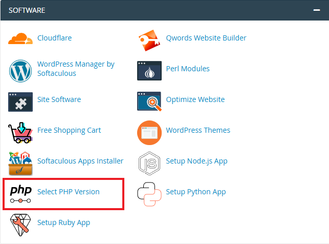Click the Site Software puzzle icon
This screenshot has height=244, width=329.
point(20,100)
